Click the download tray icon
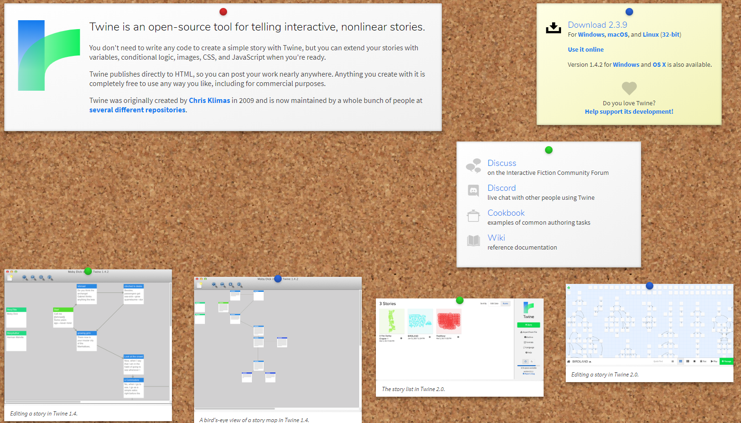Image resolution: width=741 pixels, height=423 pixels. coord(554,28)
